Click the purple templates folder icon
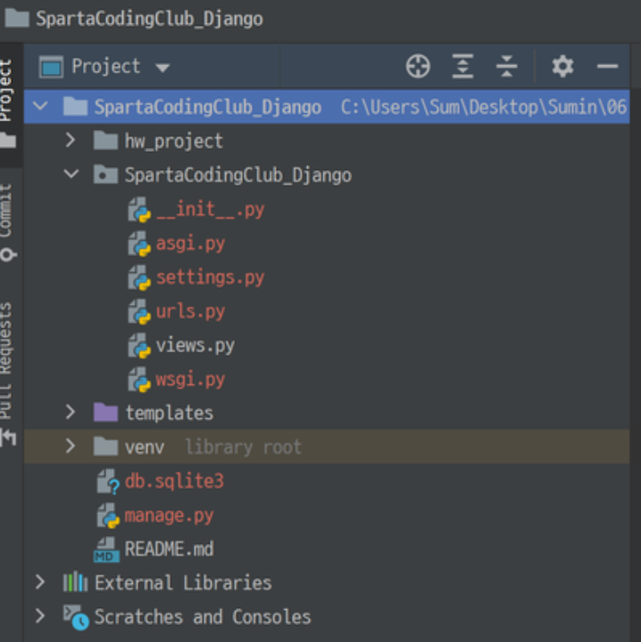 (x=105, y=412)
